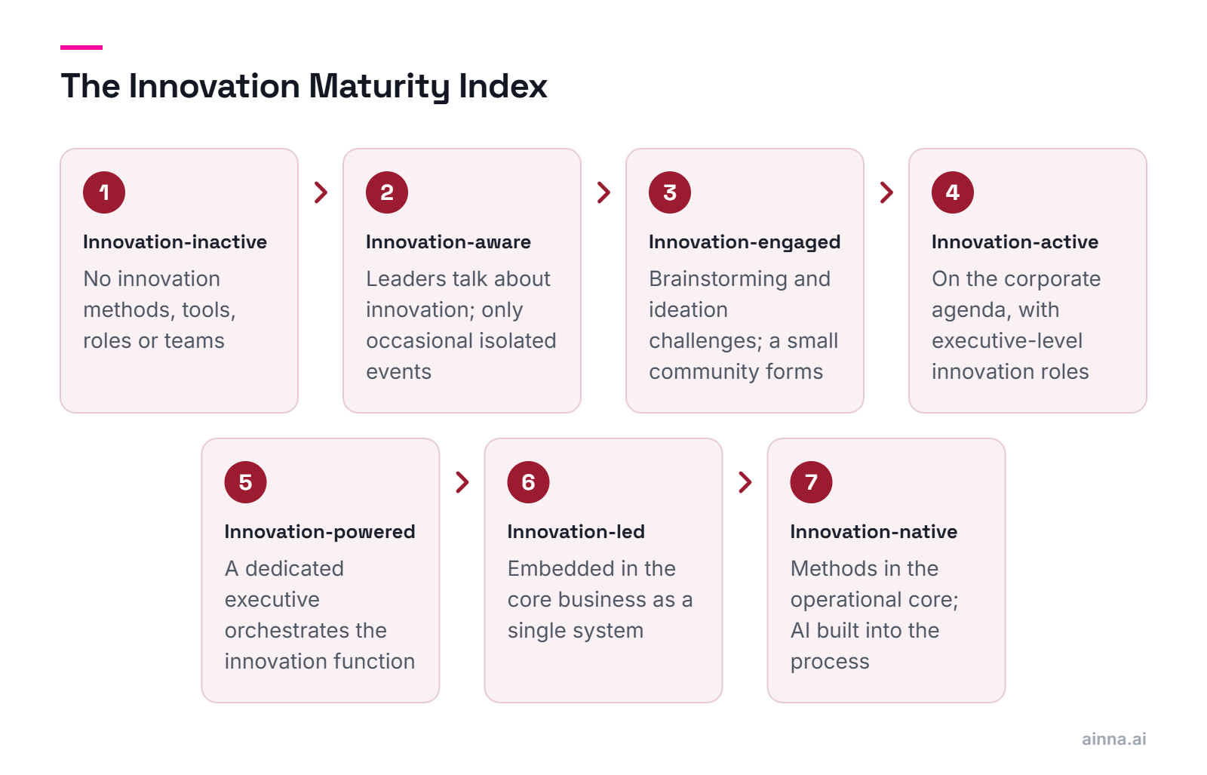Click the number 1 circle badge
The image size is (1207, 775).
104,192
